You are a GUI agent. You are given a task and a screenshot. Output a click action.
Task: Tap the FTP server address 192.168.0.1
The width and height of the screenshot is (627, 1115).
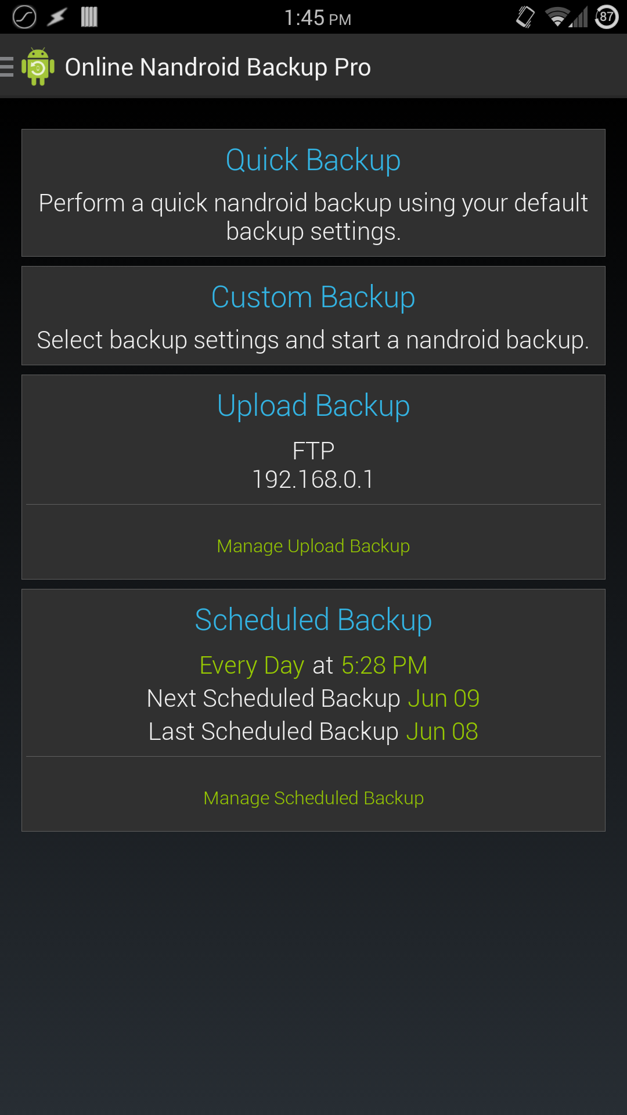click(313, 479)
